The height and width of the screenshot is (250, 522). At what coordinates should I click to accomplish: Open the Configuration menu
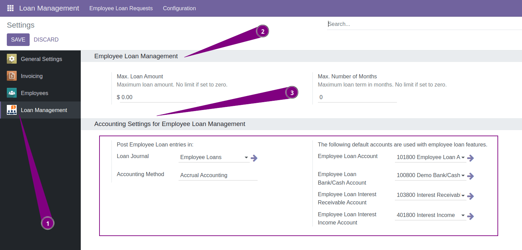(179, 8)
